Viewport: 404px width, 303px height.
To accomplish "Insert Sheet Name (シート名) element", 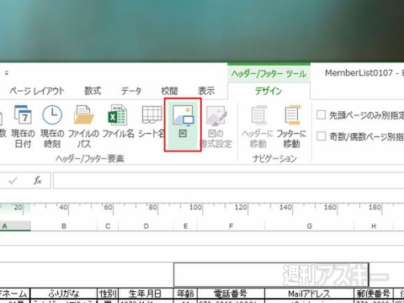I will [x=151, y=122].
